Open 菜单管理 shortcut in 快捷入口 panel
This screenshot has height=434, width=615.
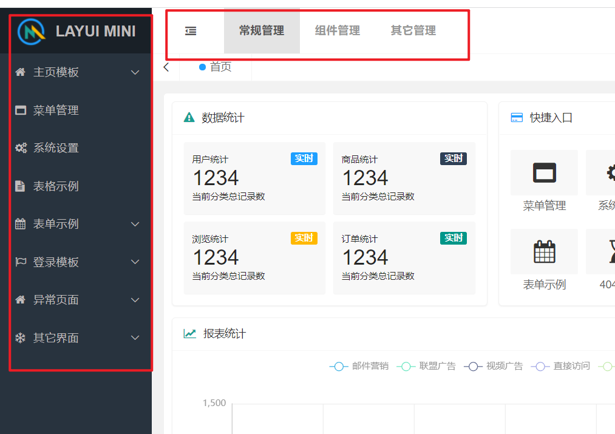tap(544, 172)
